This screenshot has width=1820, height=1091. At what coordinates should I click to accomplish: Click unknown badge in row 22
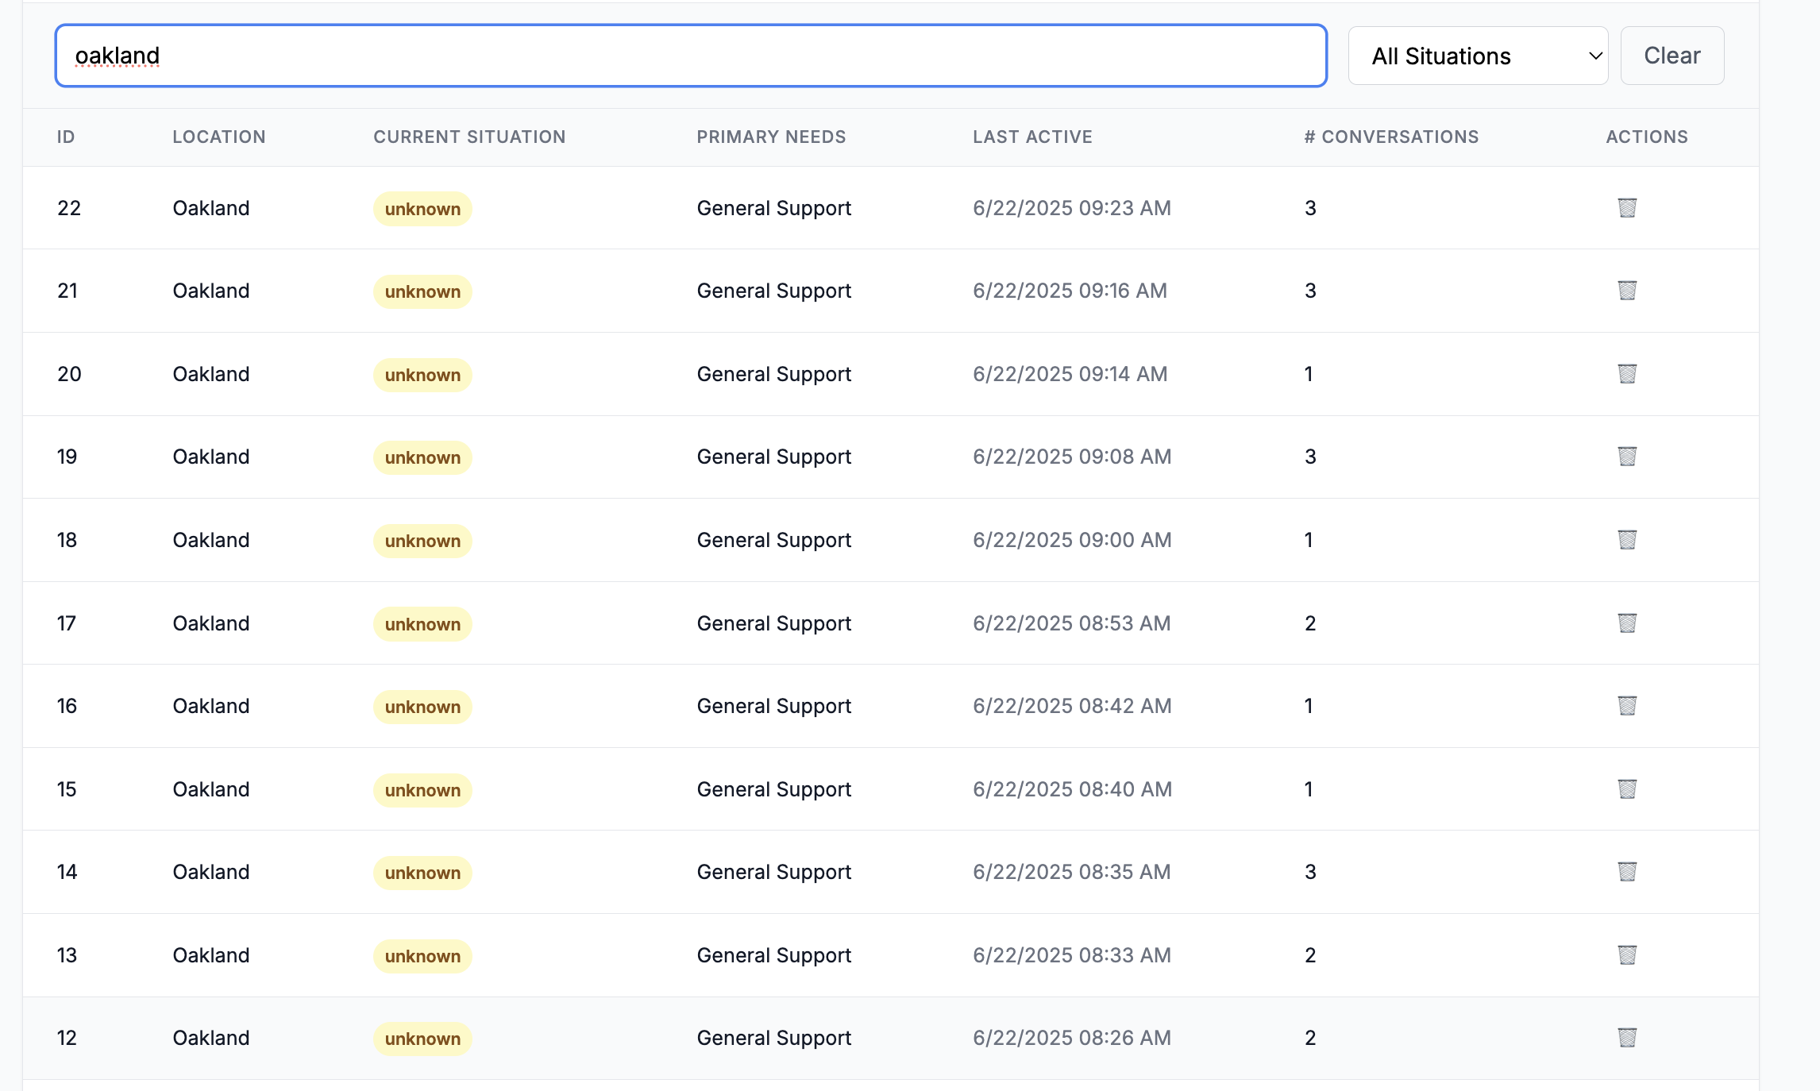pyautogui.click(x=422, y=209)
